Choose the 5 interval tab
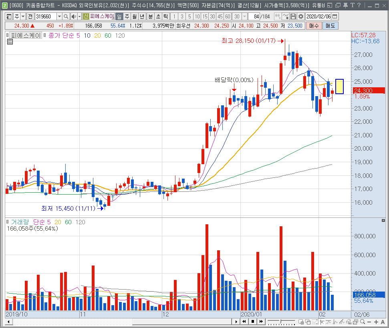The height and width of the screenshot is (328, 389). [189, 16]
